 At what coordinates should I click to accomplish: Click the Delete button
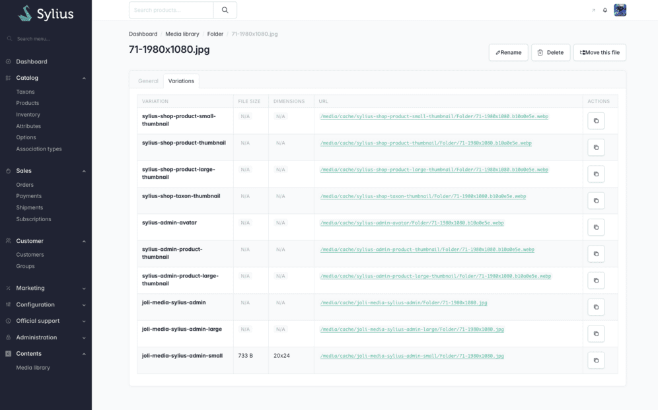(x=550, y=52)
